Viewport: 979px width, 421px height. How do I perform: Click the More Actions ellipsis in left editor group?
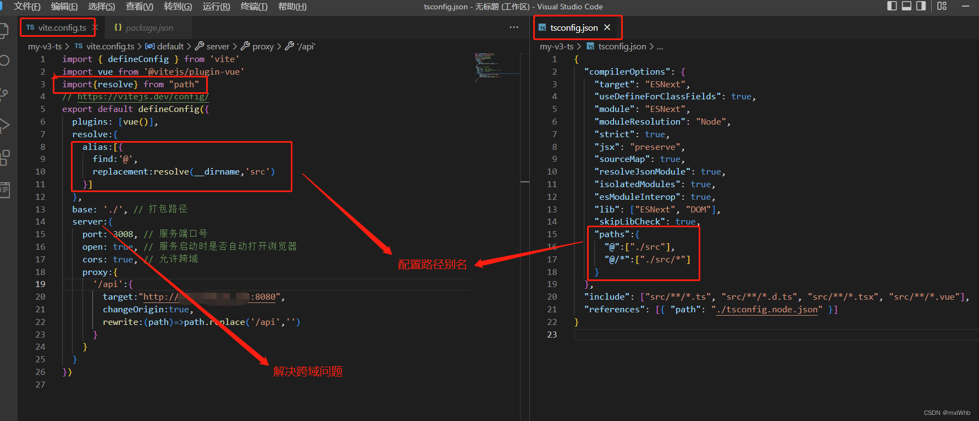point(513,27)
